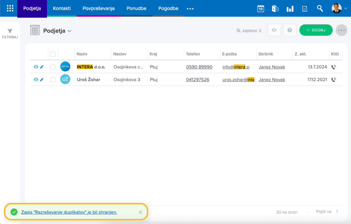Screen dimensions: 351x224
Task: Tick the Uroš Žohar row checkbox
Action: (53, 80)
